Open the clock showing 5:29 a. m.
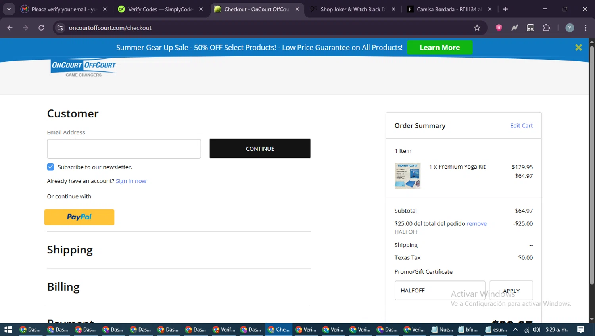Image resolution: width=595 pixels, height=336 pixels. [x=557, y=329]
